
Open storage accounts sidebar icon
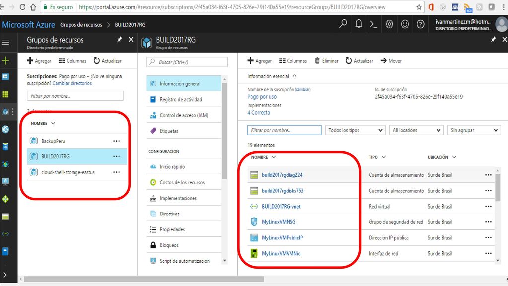pos(5,216)
